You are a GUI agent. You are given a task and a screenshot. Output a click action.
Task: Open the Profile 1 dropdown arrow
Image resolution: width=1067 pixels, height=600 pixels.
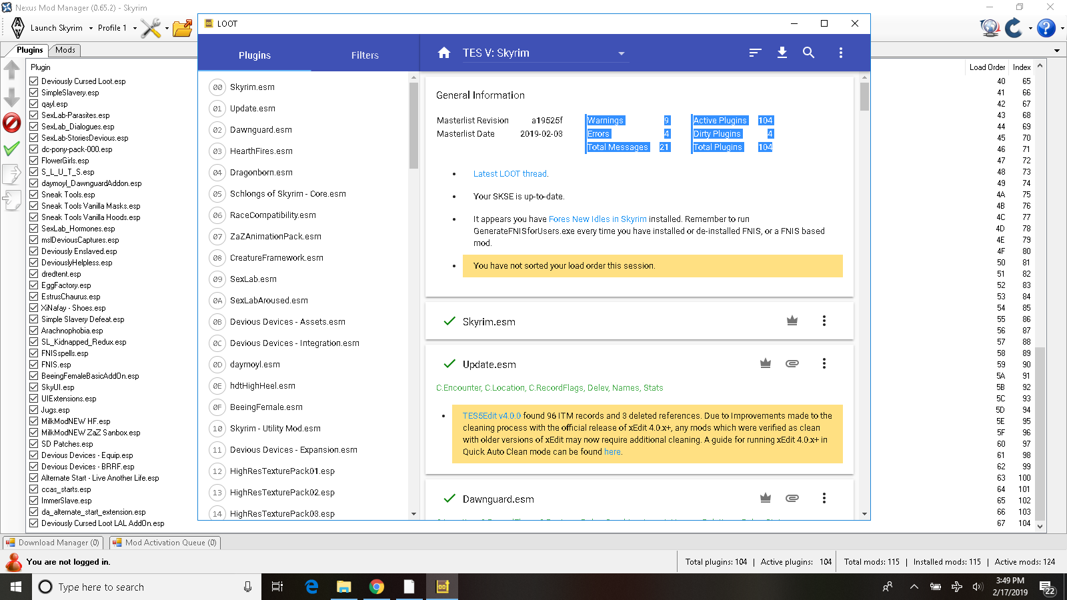click(x=135, y=29)
